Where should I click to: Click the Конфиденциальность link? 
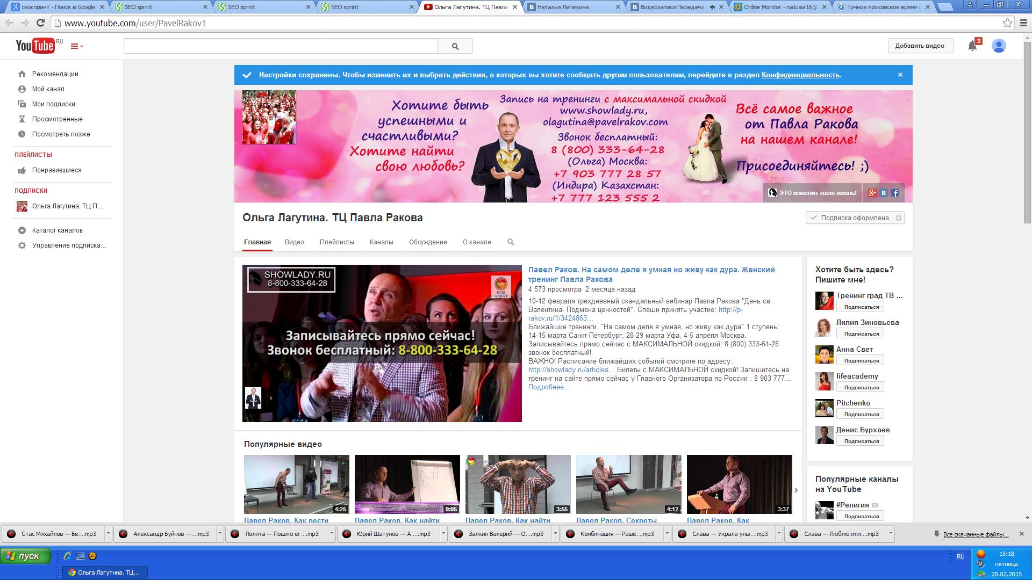pos(800,75)
